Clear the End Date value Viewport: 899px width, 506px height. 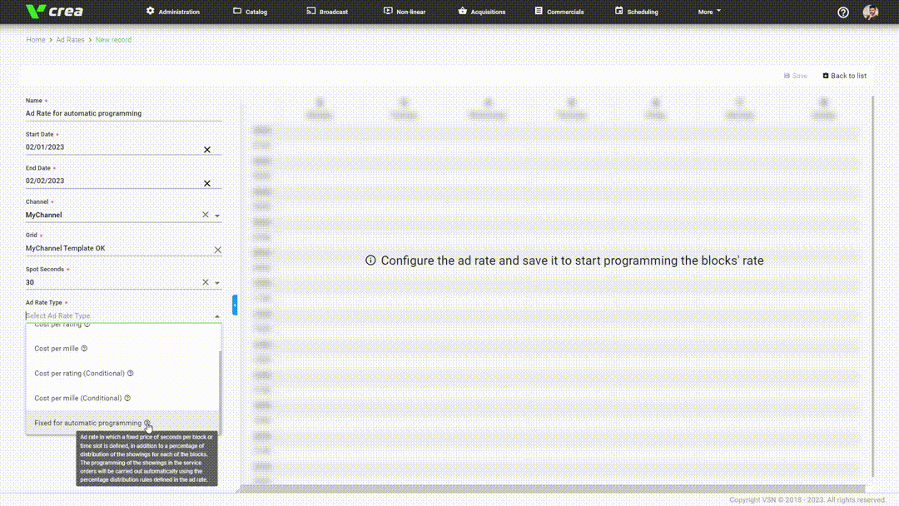click(207, 183)
